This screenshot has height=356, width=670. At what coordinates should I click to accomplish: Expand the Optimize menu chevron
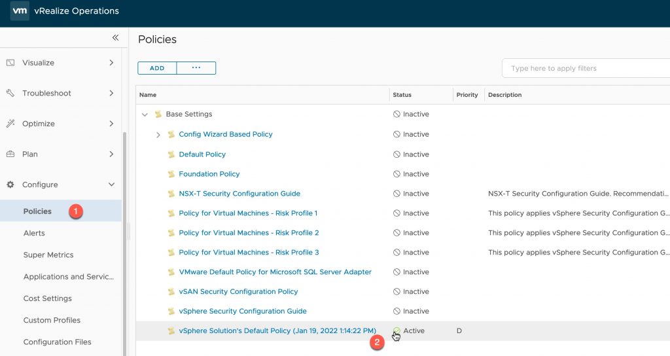pyautogui.click(x=111, y=124)
